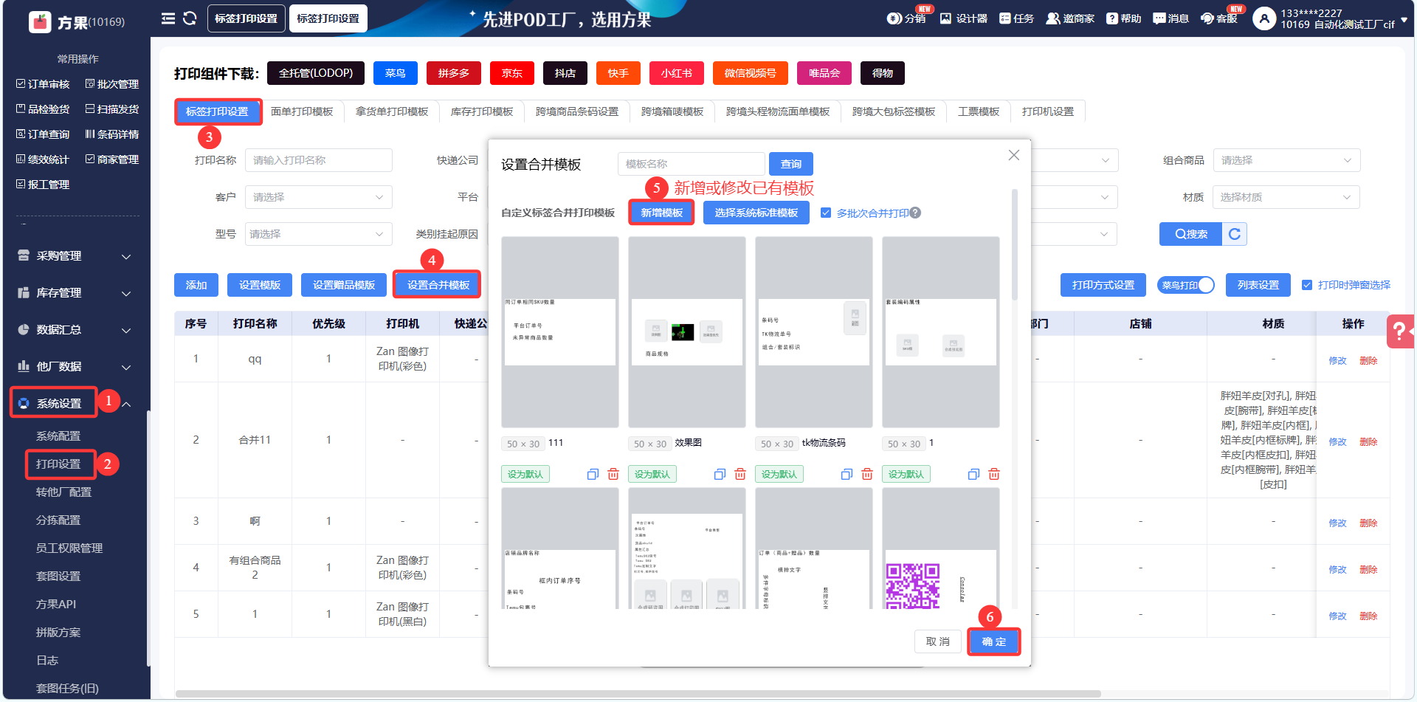Viewport: 1417px width, 702px height.
Task: Switch the 菜鸟打印 toggle
Action: point(1186,285)
